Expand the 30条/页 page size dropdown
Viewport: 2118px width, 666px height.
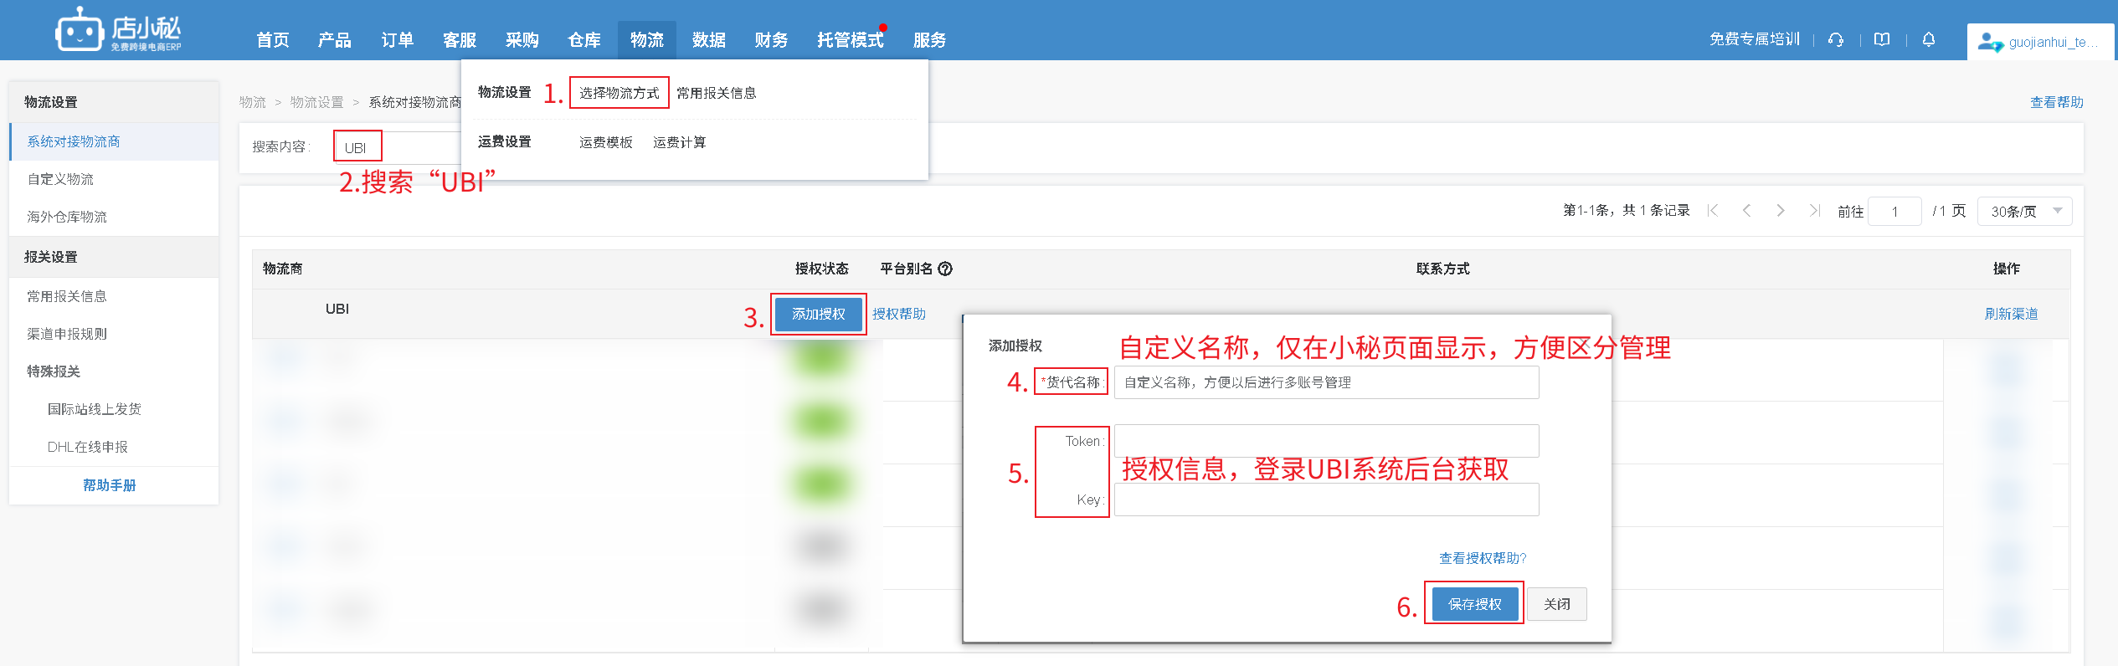pyautogui.click(x=2024, y=212)
